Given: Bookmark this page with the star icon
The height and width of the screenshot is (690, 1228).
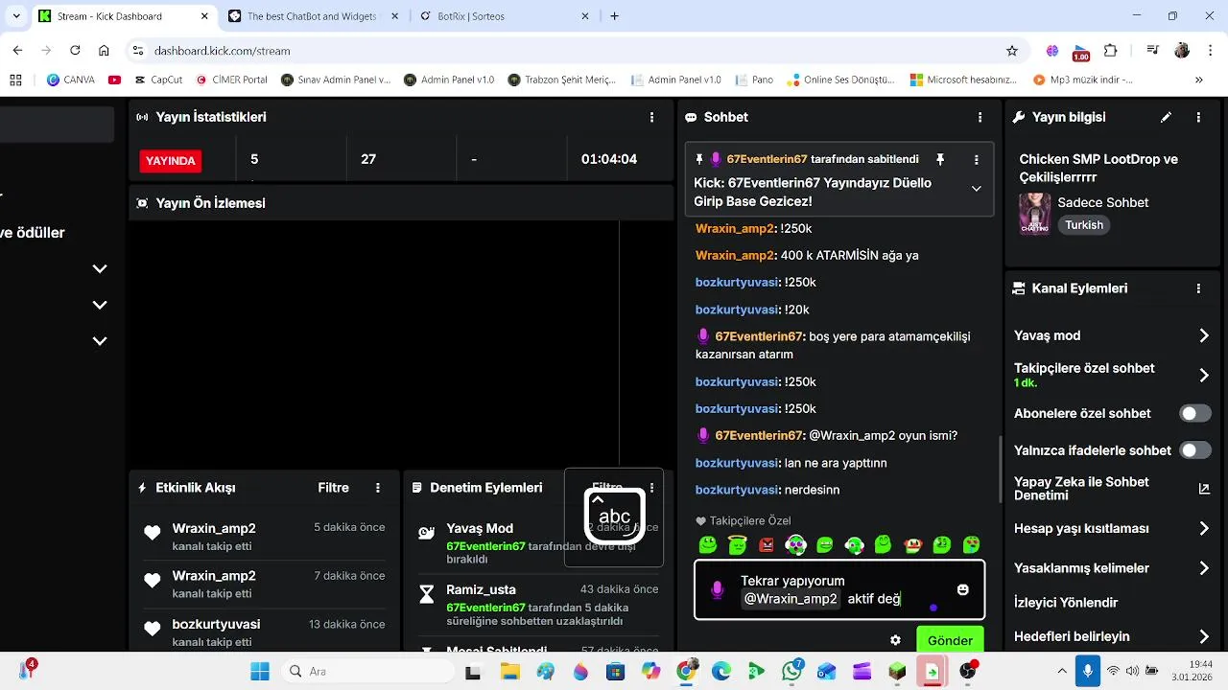Looking at the screenshot, I should point(1012,51).
